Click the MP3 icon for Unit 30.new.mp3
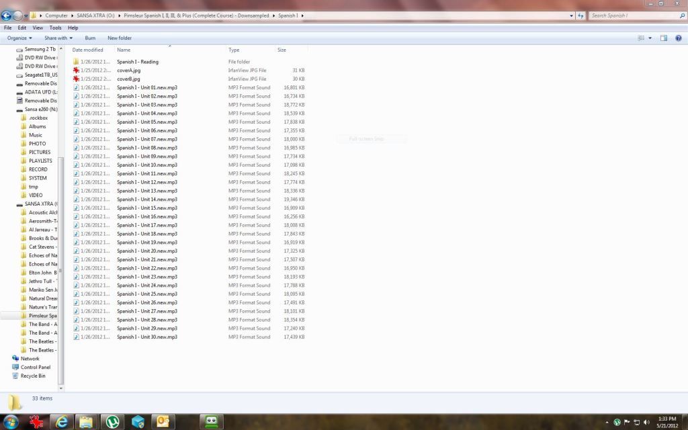Image resolution: width=688 pixels, height=430 pixels. point(76,337)
